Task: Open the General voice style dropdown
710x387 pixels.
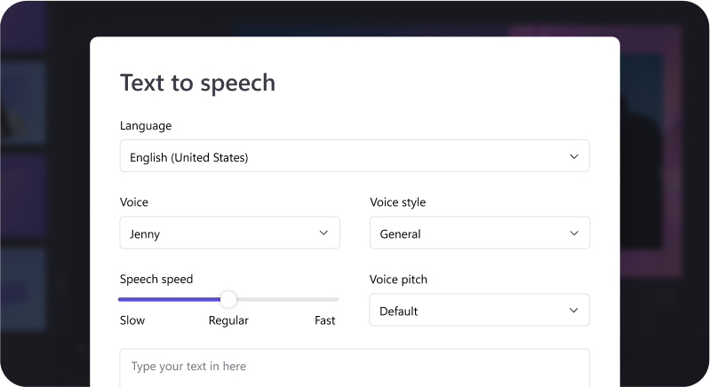Action: pyautogui.click(x=479, y=233)
